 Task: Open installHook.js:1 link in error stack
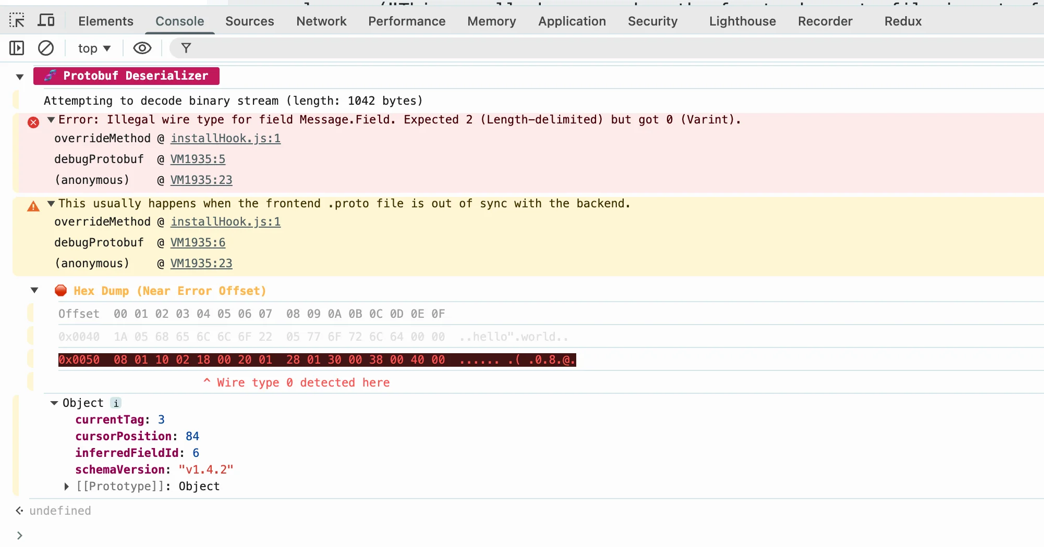tap(225, 139)
